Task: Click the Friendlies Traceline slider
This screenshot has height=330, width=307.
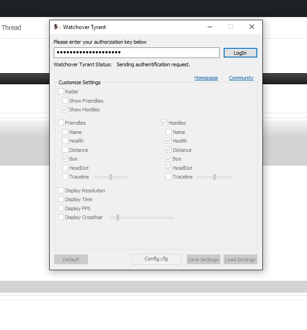Action: [x=111, y=177]
